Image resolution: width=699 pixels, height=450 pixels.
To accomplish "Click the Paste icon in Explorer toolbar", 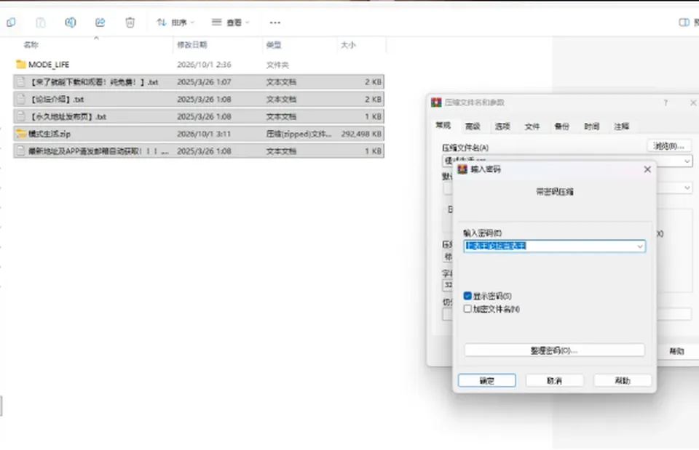I will coord(41,23).
